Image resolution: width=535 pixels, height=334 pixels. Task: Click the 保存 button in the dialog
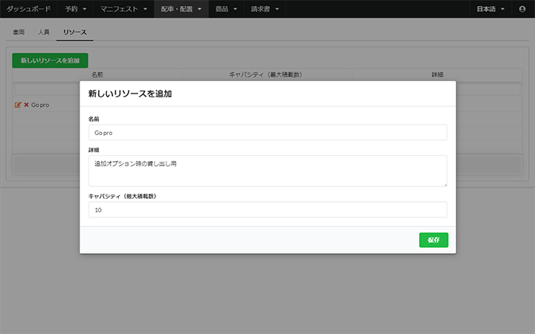[433, 240]
